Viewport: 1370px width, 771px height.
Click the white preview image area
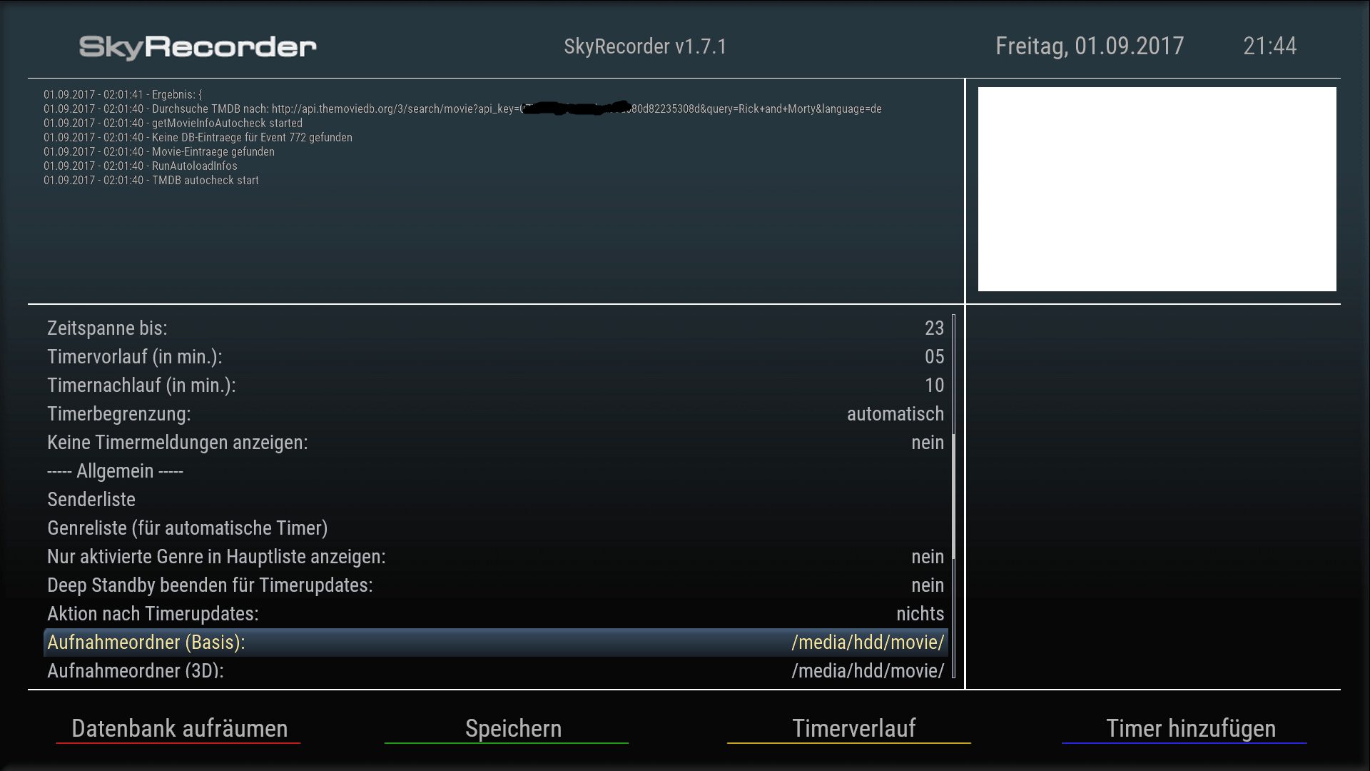[1157, 189]
